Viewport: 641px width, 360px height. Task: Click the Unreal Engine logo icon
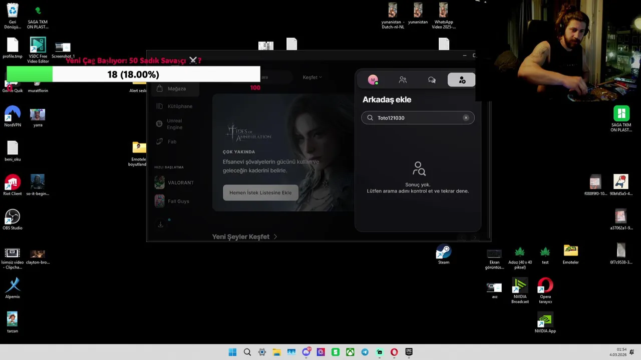tap(159, 123)
